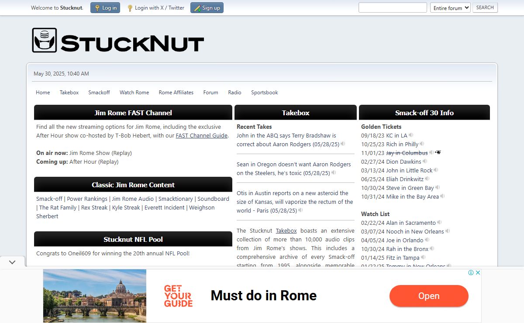
Task: Click Login with X / Twitter
Action: pyautogui.click(x=156, y=8)
